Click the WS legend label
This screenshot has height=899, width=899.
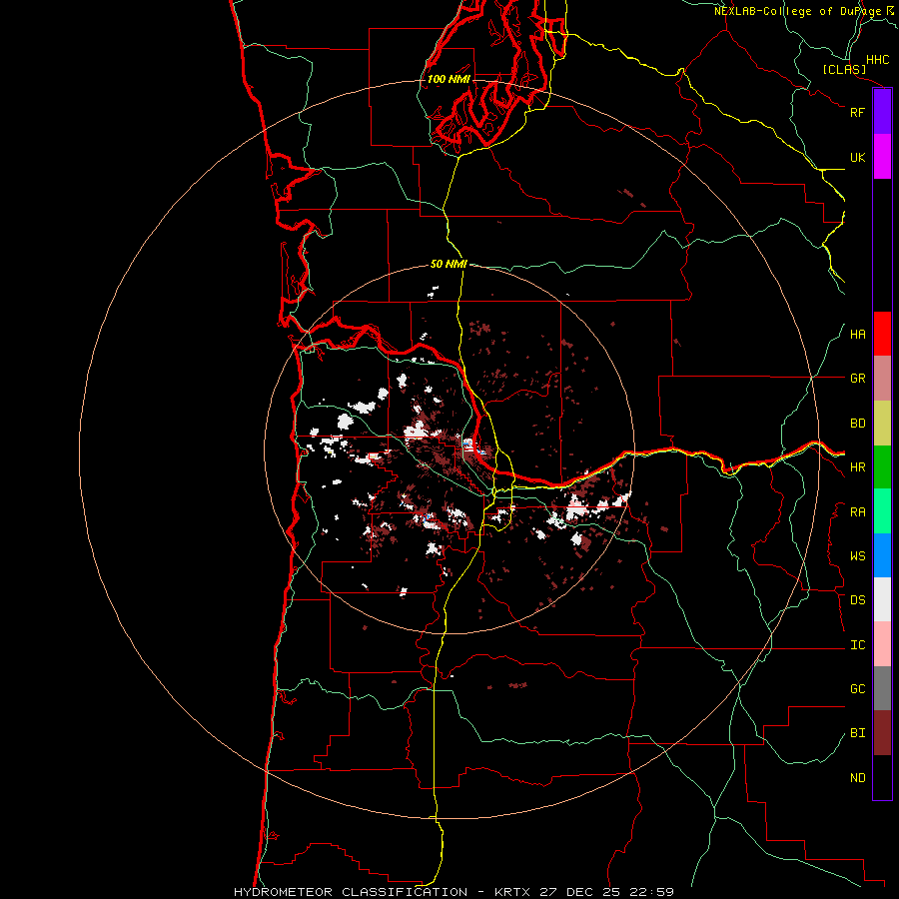tap(857, 556)
